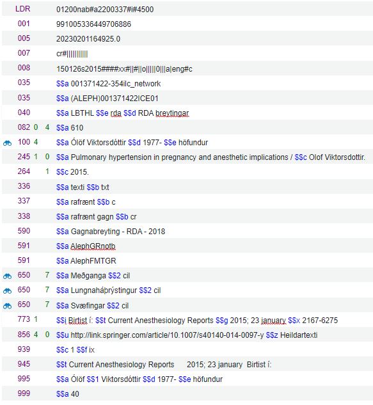Click the 040 field with LBTHL
The height and width of the screenshot is (405, 373).
pyautogui.click(x=123, y=113)
